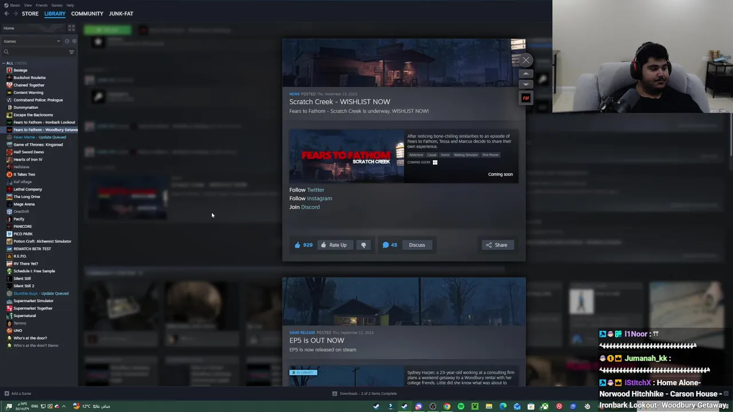
Task: Open the Discord join link
Action: pyautogui.click(x=310, y=207)
